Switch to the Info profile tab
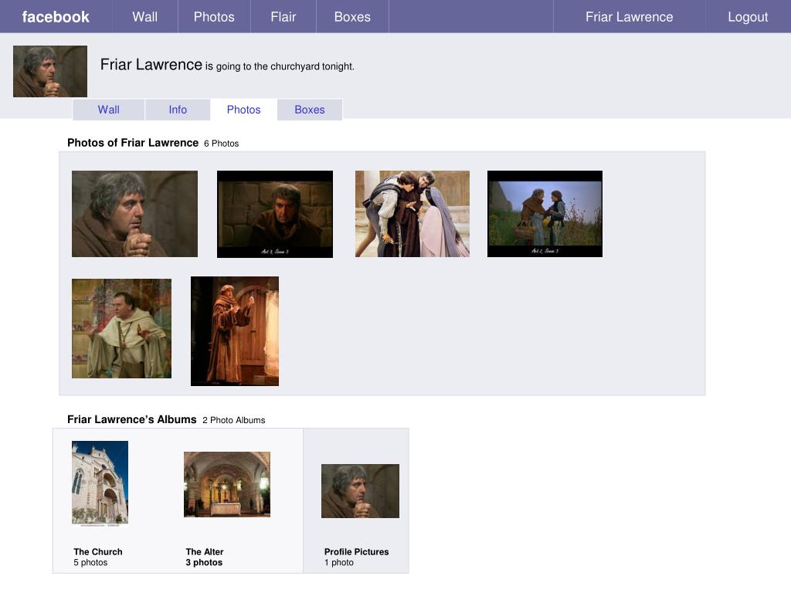Screen dimensions: 791x593 click(x=178, y=110)
